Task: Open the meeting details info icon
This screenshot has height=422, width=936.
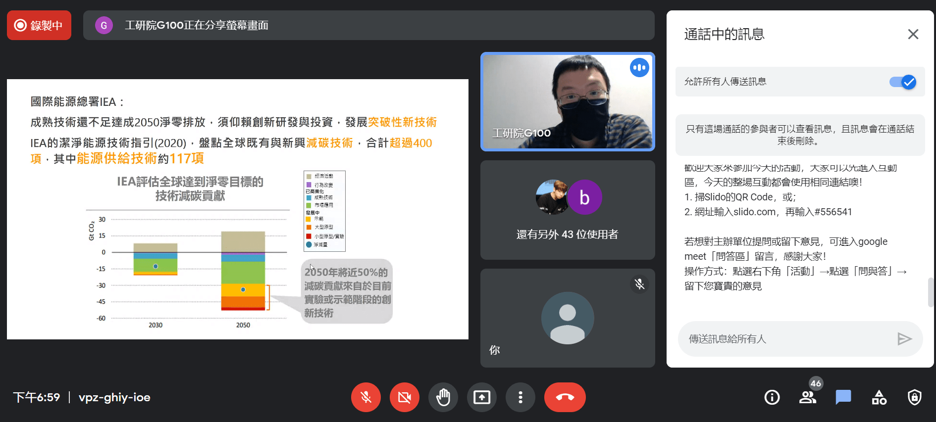Action: click(772, 397)
